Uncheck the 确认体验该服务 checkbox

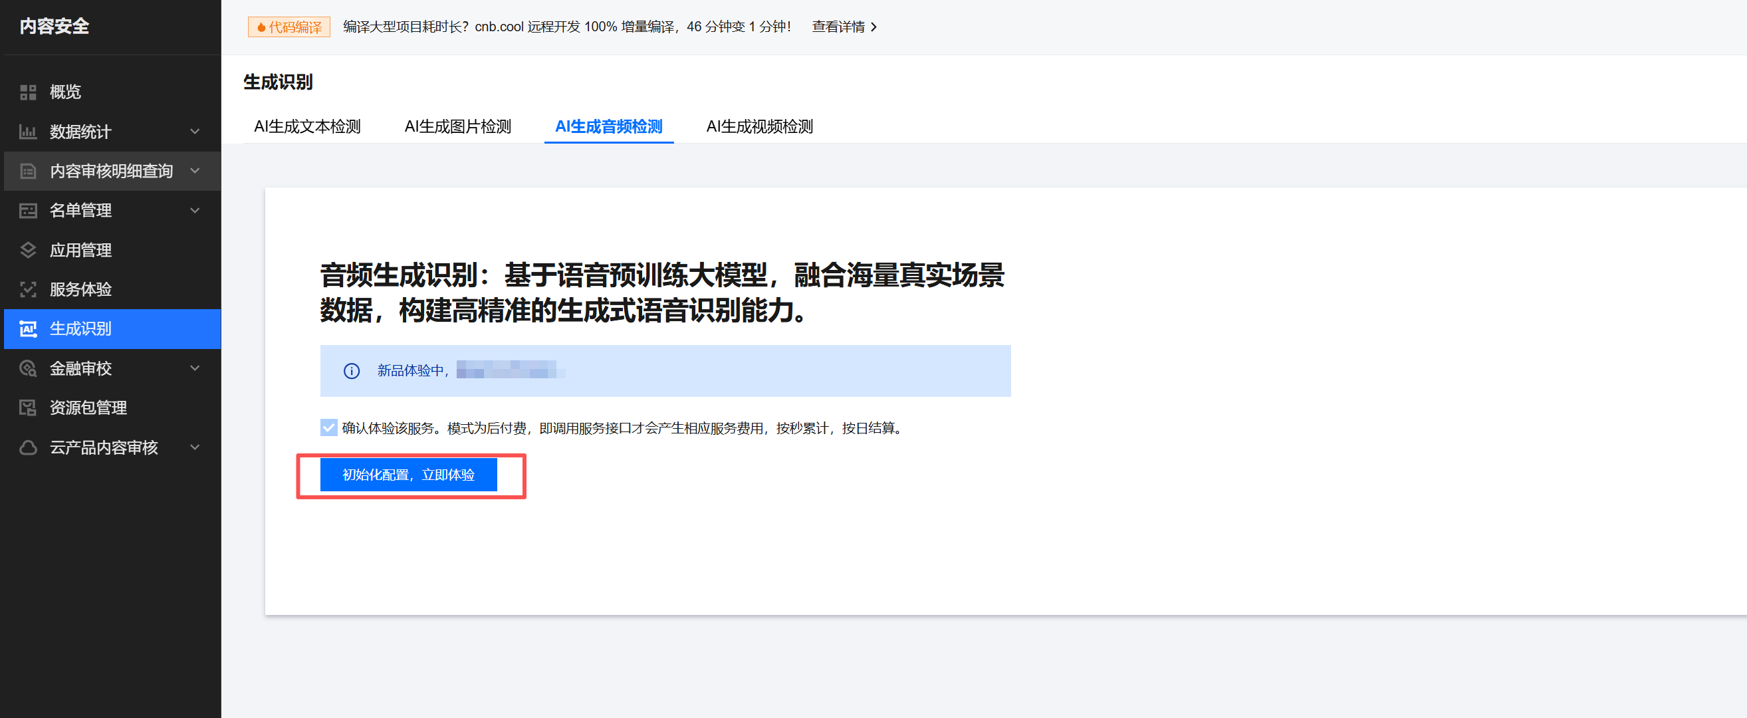pos(328,428)
